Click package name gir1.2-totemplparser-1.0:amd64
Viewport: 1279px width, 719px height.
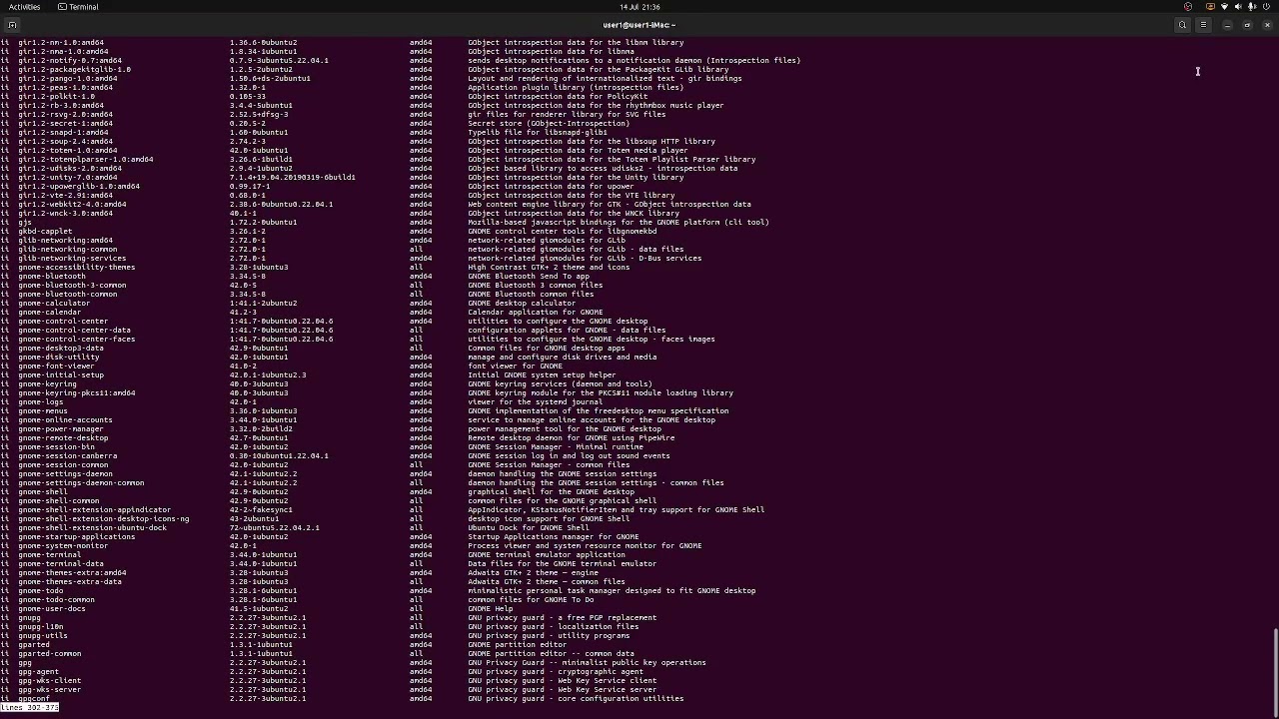click(86, 160)
